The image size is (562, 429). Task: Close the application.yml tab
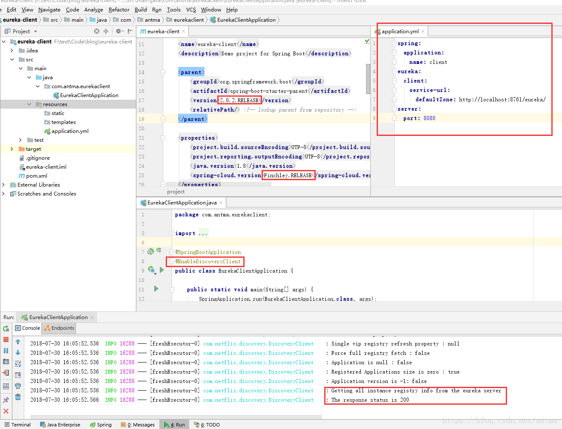pyautogui.click(x=423, y=31)
